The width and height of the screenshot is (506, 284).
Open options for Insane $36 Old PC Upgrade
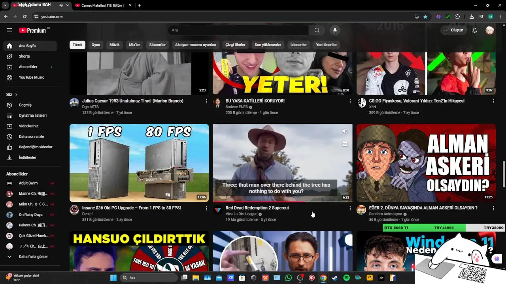point(206,208)
